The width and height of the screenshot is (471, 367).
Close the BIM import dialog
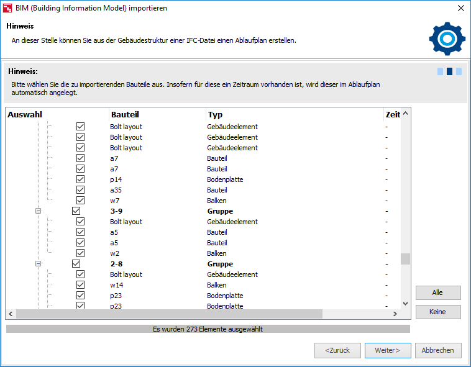click(460, 8)
